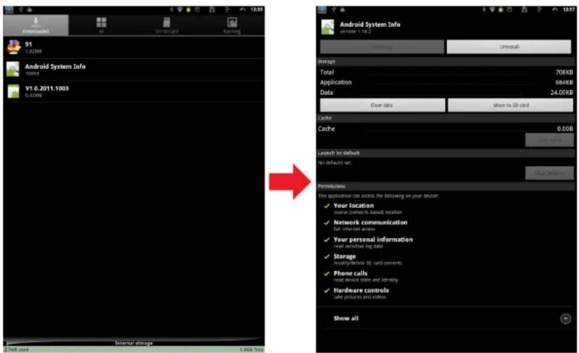Tap USB icon in left screen status bar
This screenshot has width=579, height=353.
tap(21, 9)
